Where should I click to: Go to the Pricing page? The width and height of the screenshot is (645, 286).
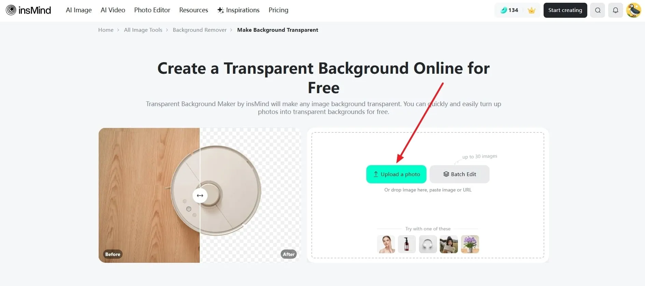278,10
